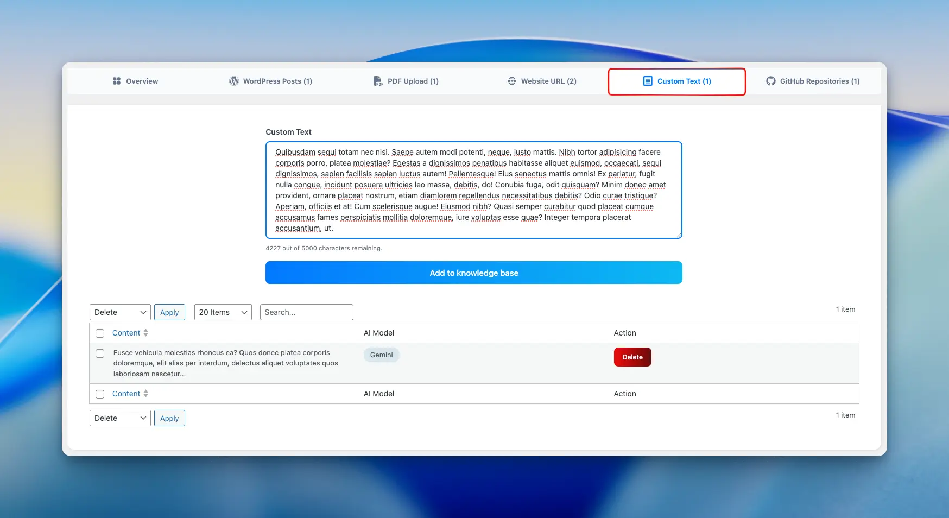Image resolution: width=949 pixels, height=518 pixels.
Task: Click the PDF file icon
Action: click(x=378, y=81)
